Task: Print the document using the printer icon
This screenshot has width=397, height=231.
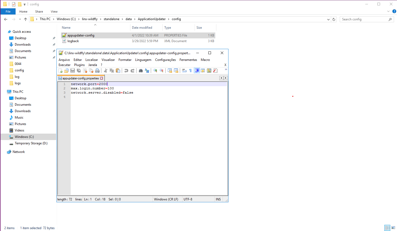Action: pyautogui.click(x=97, y=71)
